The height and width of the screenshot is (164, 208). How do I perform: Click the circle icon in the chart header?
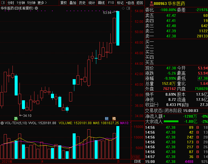[127, 8]
